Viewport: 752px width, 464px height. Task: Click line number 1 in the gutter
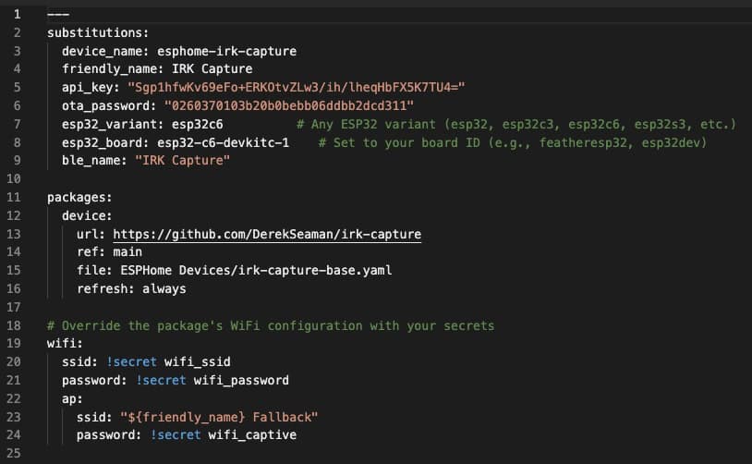(x=16, y=14)
